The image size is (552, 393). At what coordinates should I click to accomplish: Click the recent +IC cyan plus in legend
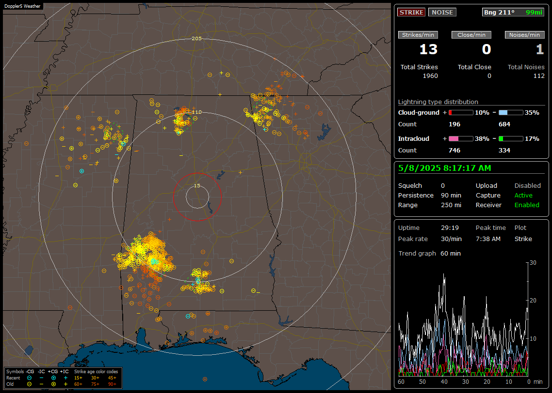coord(65,378)
